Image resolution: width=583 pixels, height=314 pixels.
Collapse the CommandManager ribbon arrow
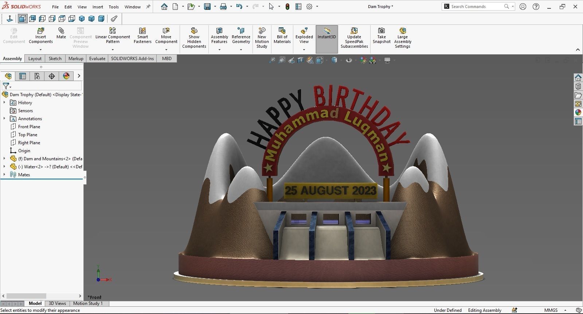pyautogui.click(x=578, y=50)
